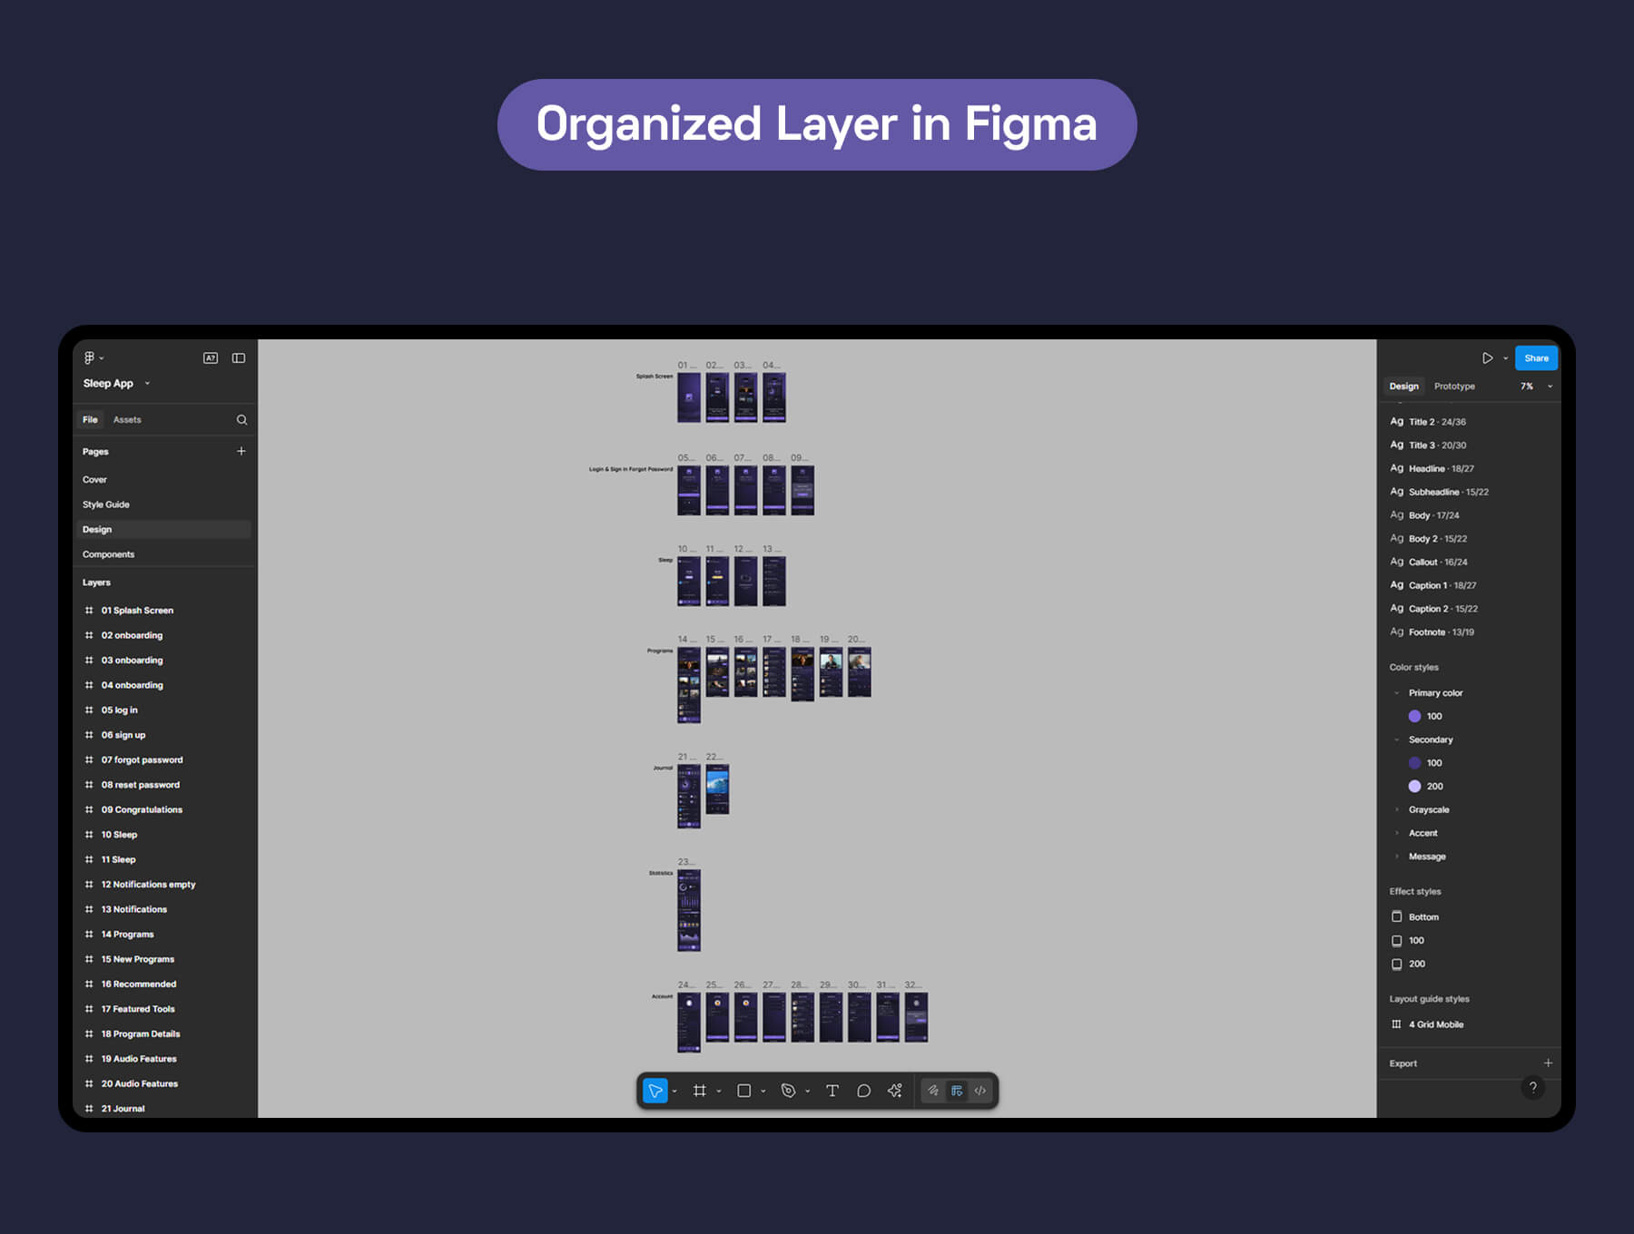Click the missing fonts A? icon
The height and width of the screenshot is (1234, 1634).
click(x=211, y=357)
